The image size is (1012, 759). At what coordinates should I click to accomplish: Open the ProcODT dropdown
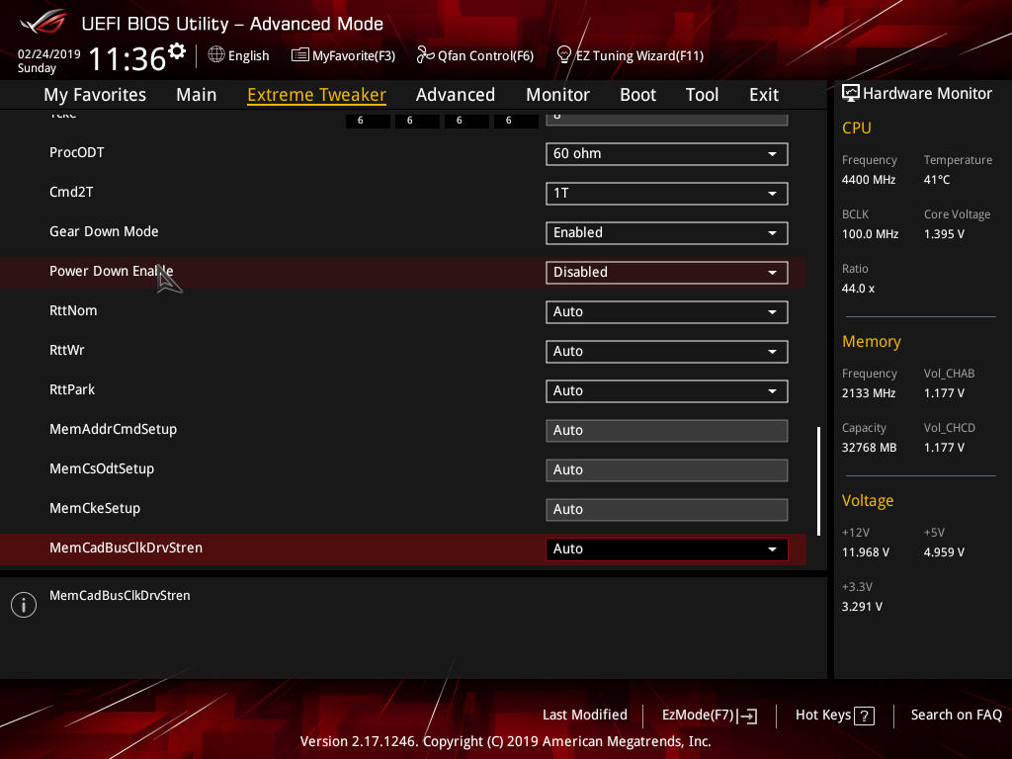667,153
